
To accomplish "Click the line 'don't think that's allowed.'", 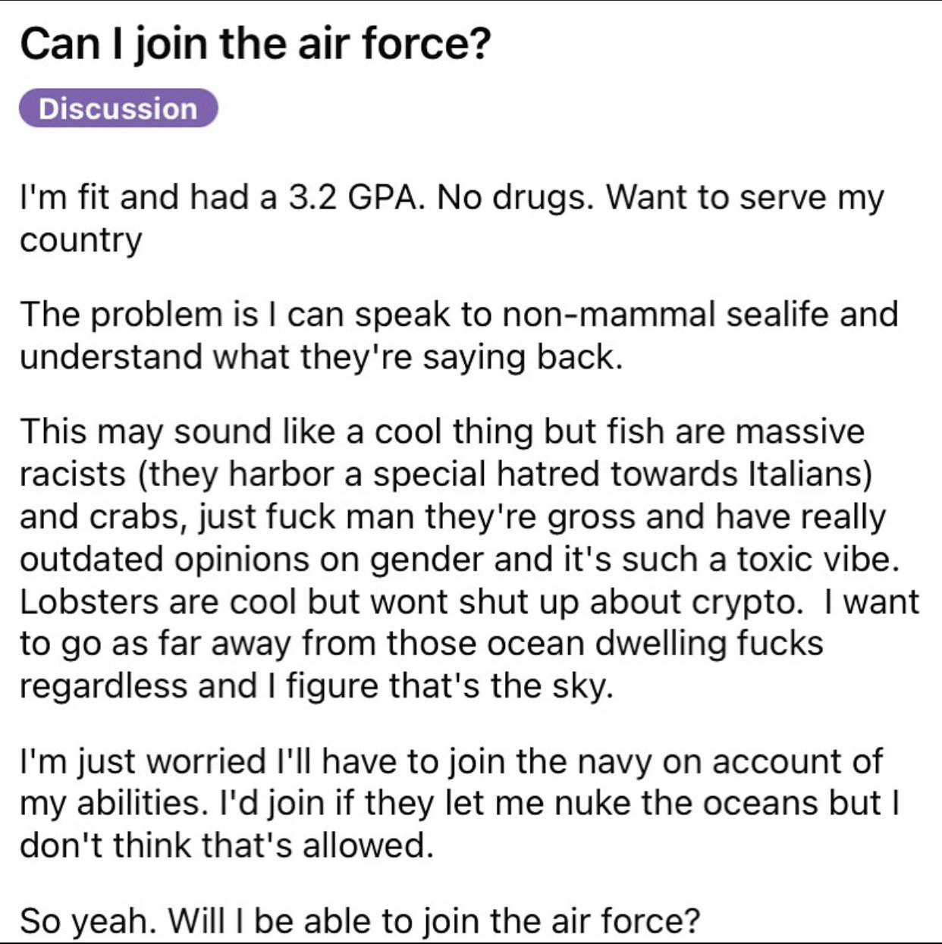I will [x=227, y=845].
